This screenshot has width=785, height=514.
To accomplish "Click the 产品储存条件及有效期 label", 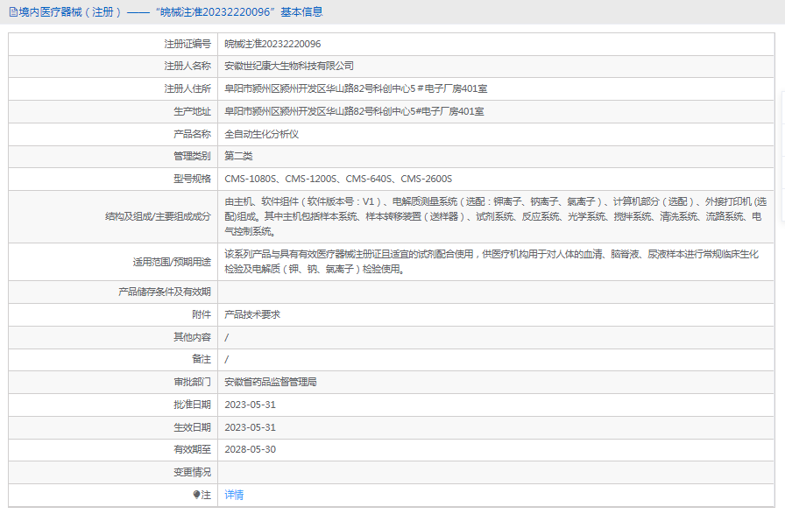I will (165, 292).
